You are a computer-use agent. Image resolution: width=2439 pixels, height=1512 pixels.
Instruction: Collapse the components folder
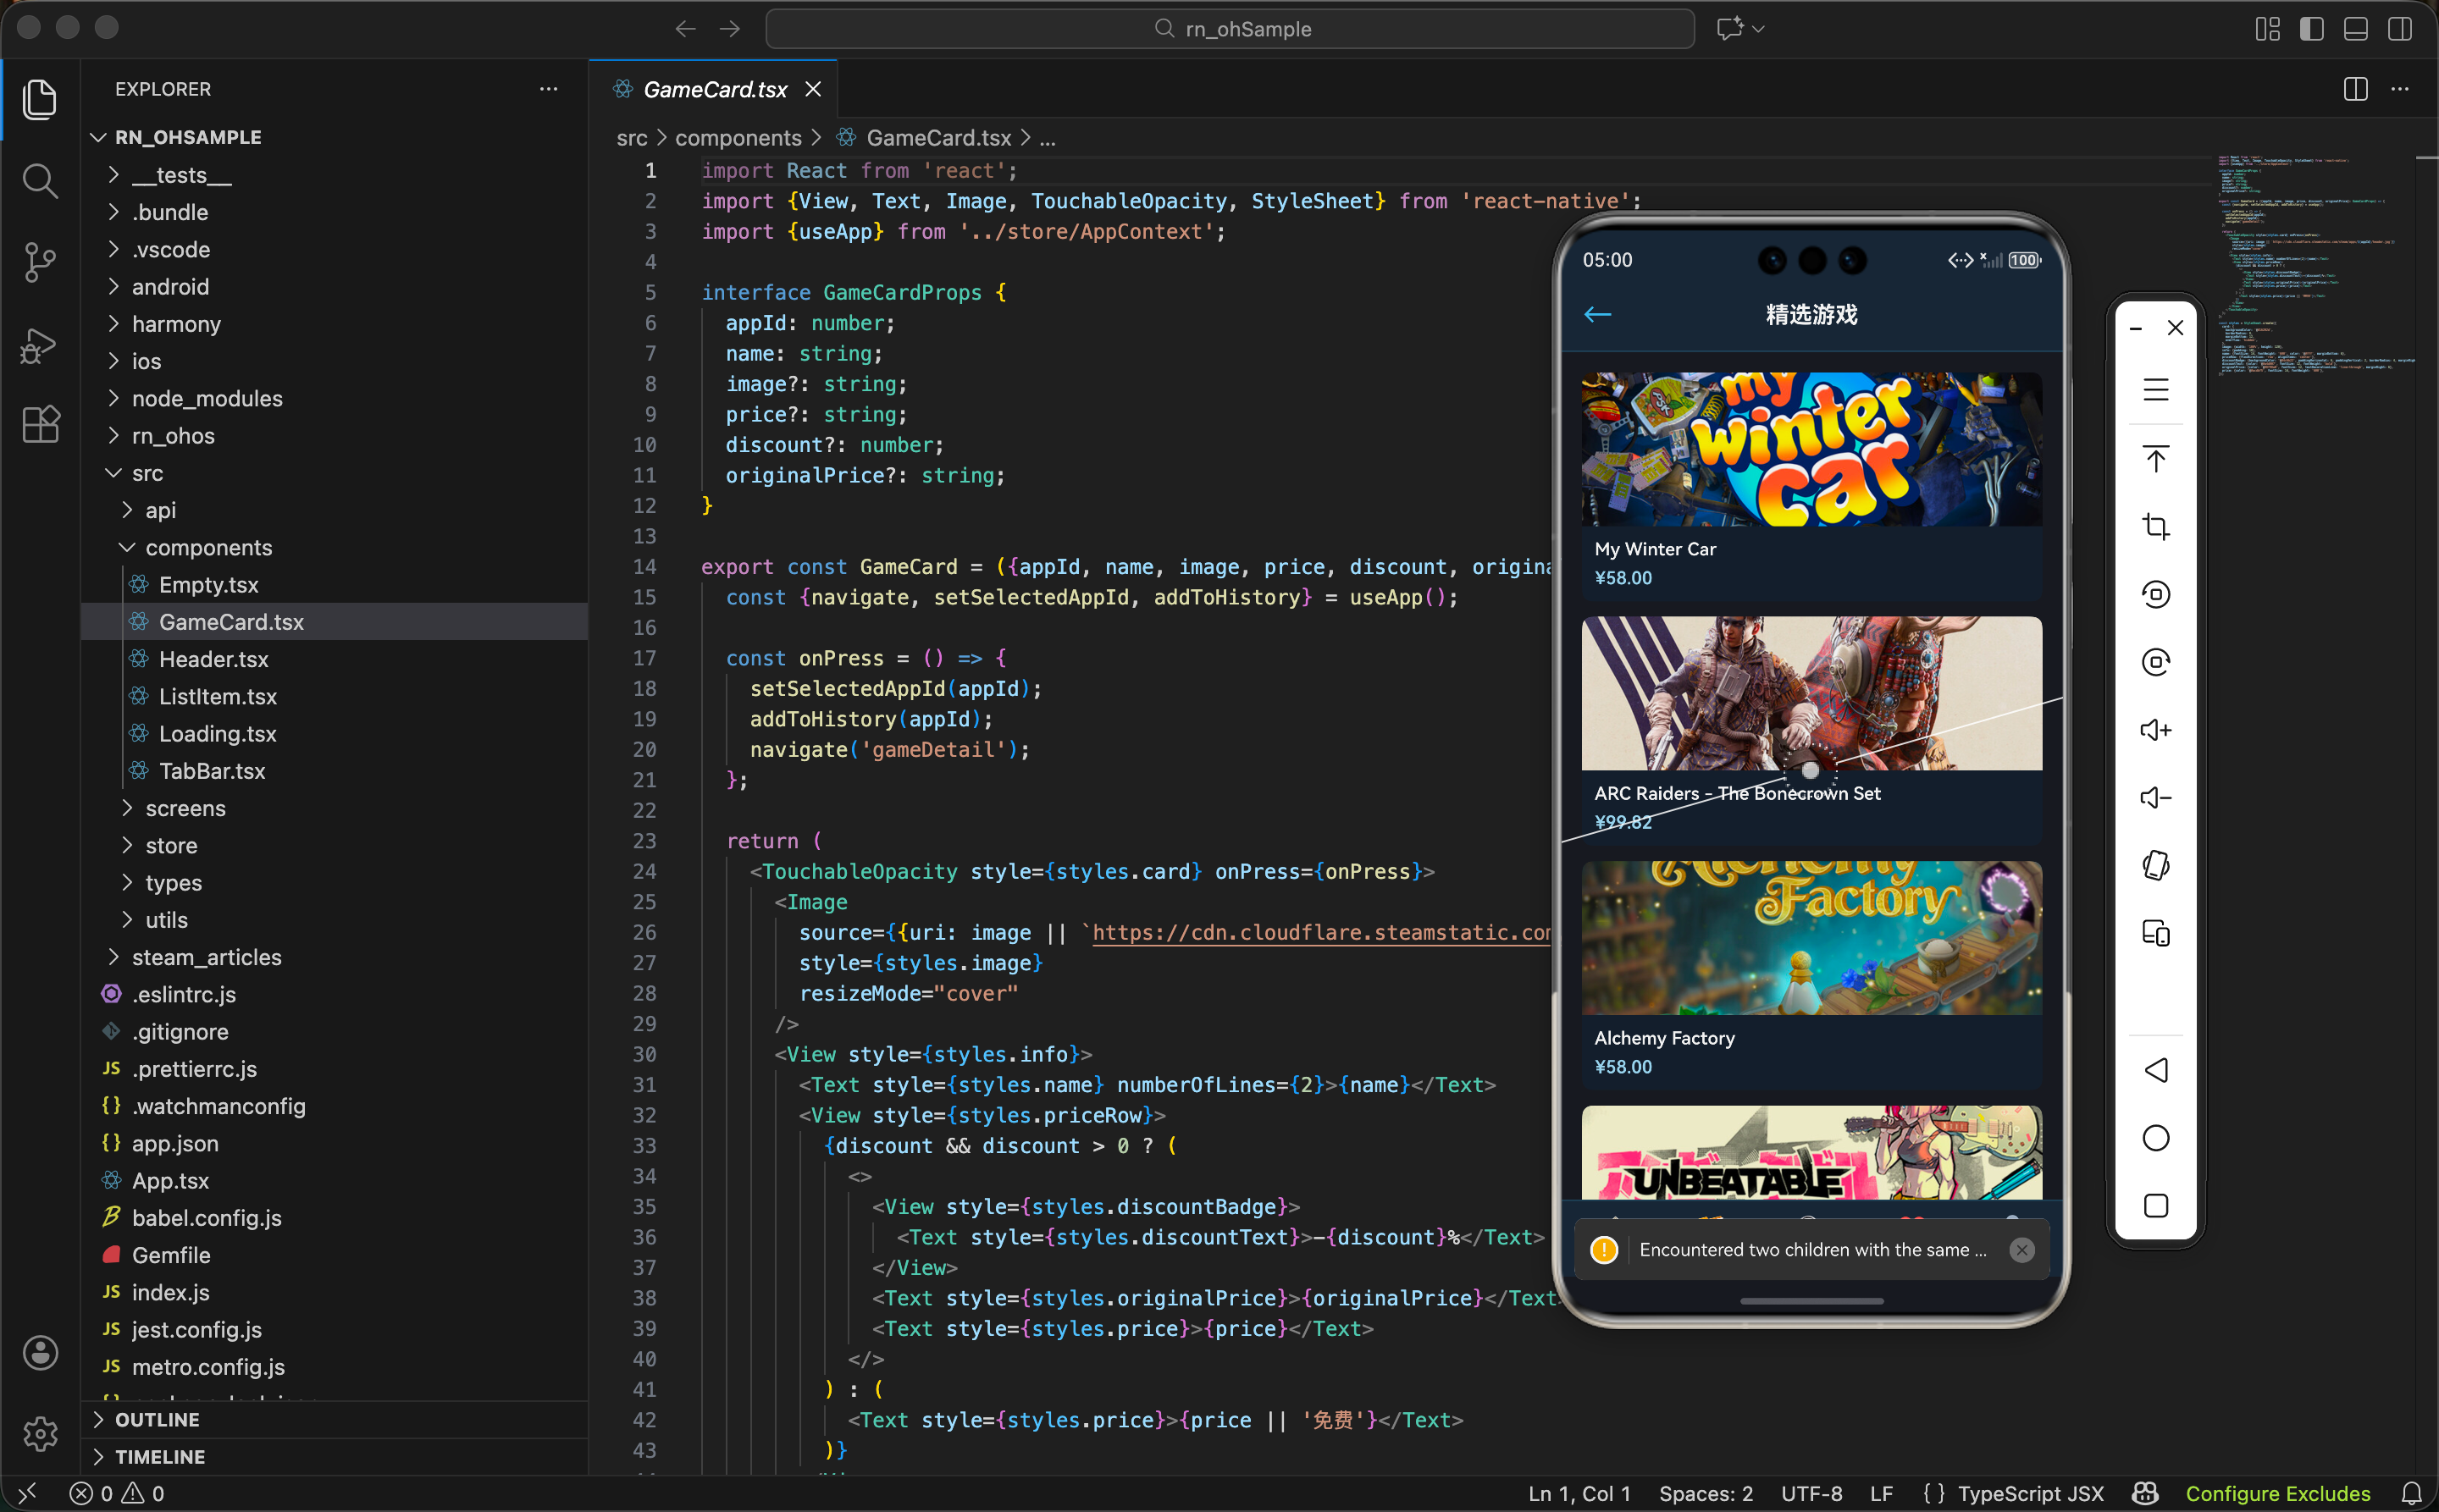coord(208,548)
